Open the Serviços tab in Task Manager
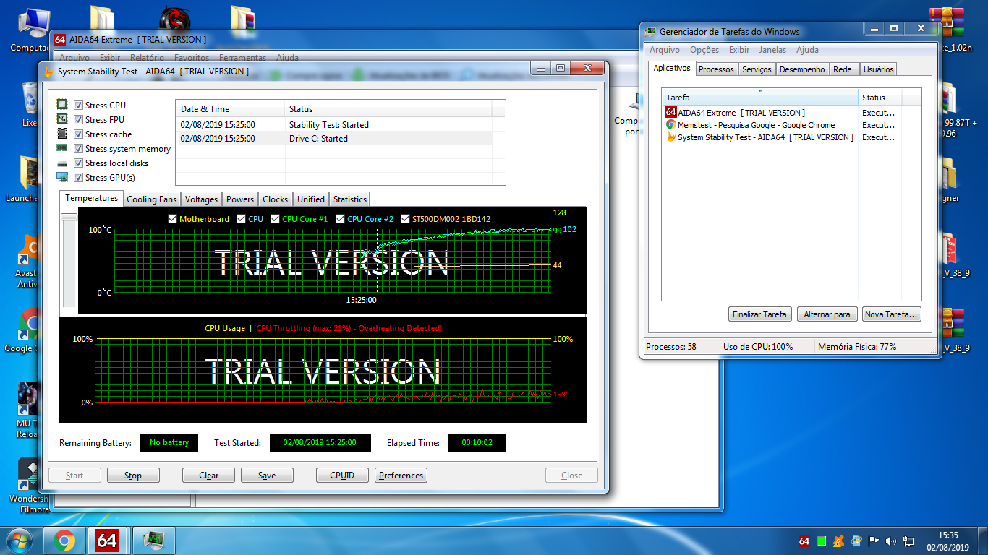The width and height of the screenshot is (988, 555). [x=757, y=69]
